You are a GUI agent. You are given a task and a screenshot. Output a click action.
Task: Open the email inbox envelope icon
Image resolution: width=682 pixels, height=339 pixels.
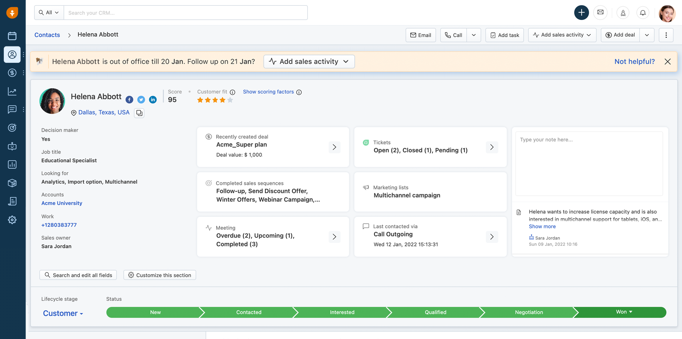600,12
